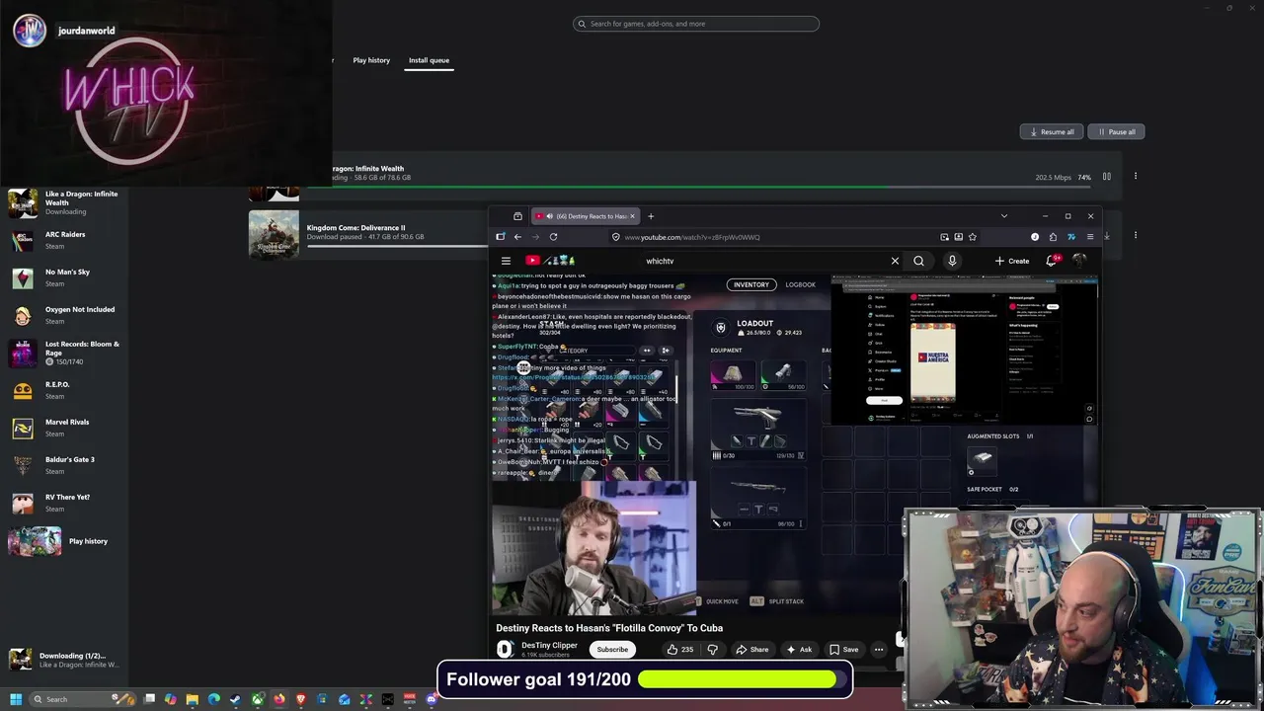Open ARC Raiders in the sidebar

(x=64, y=240)
